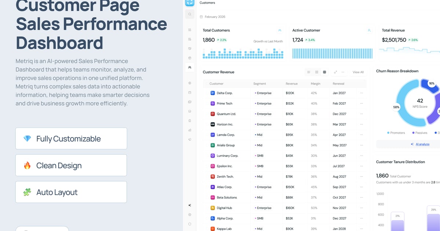Image resolution: width=440 pixels, height=231 pixels.
Task: Sort by Margin column header
Action: click(x=315, y=84)
